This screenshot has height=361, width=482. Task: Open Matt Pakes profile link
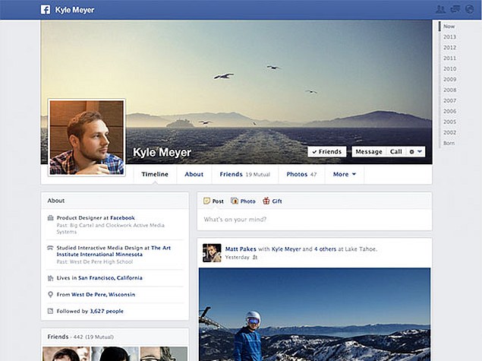tap(241, 249)
